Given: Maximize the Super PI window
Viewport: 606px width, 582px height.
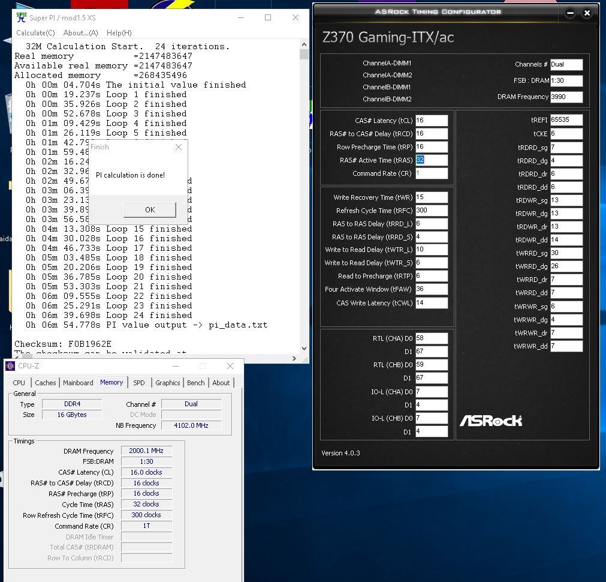Looking at the screenshot, I should (x=268, y=17).
